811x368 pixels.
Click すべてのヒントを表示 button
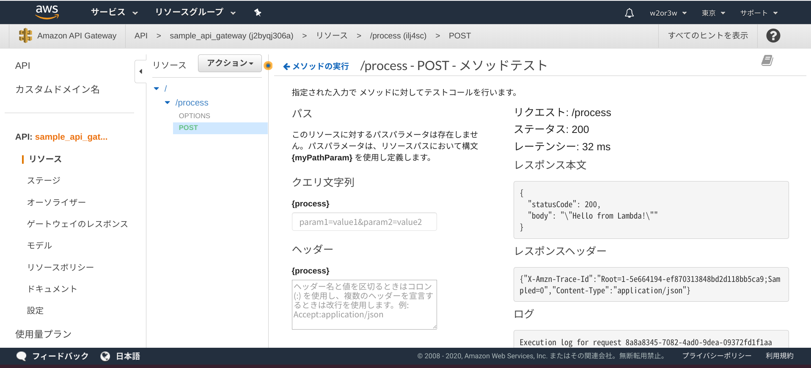[x=708, y=36]
